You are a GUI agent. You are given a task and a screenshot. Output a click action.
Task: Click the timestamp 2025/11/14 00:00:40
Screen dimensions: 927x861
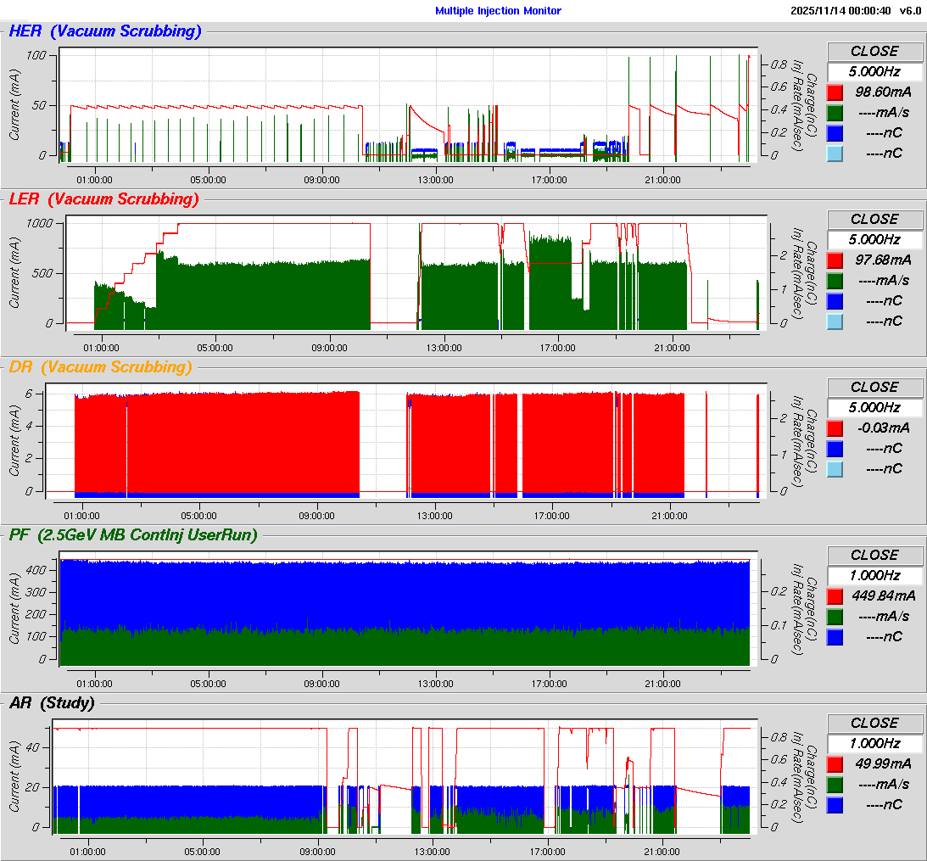[x=840, y=11]
